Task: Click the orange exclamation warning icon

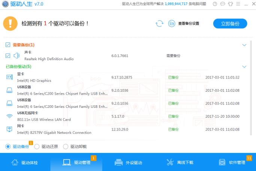Action: (10, 24)
